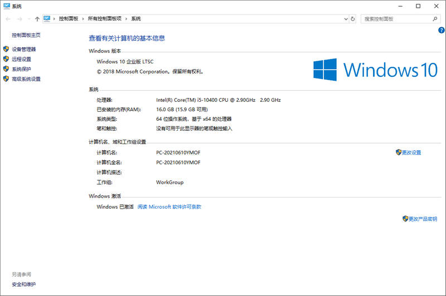
Task: Click the computer icon in the address bar
Action: (x=47, y=19)
